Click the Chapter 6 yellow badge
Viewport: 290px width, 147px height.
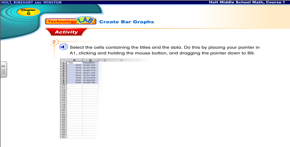28,12
